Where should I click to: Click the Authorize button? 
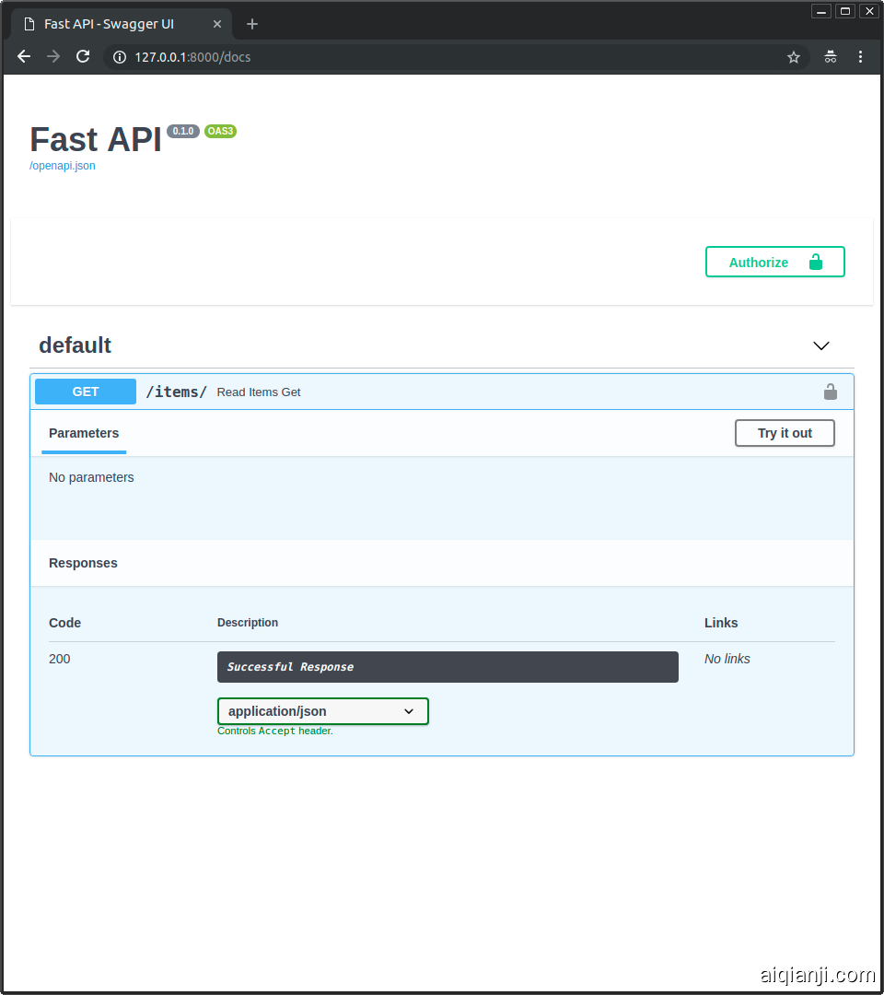[x=774, y=262]
